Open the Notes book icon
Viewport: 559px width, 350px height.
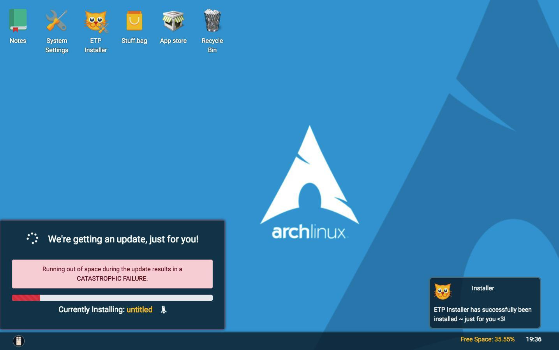[18, 21]
